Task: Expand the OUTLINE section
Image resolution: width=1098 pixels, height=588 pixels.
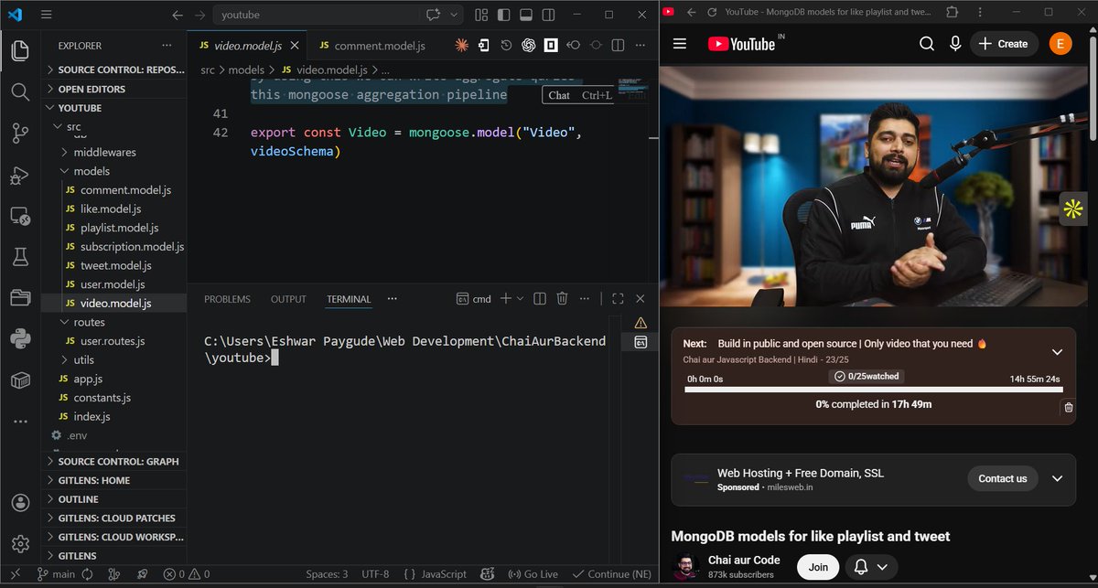Action: [x=114, y=499]
